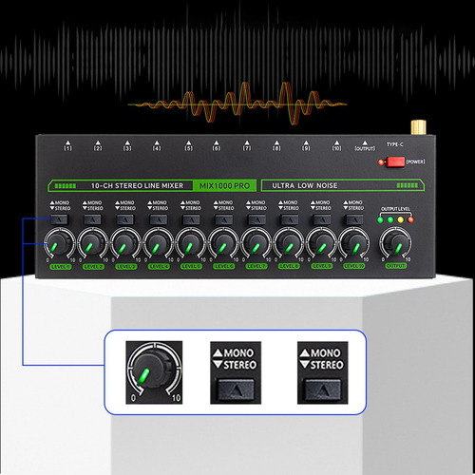Click the yellow OUTPUT LEVEL LED
The height and width of the screenshot is (475, 475).
click(x=401, y=219)
